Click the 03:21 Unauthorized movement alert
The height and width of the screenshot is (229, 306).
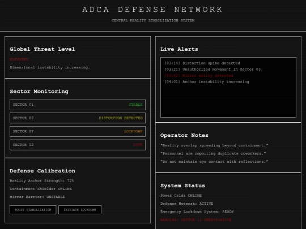pyautogui.click(x=212, y=70)
